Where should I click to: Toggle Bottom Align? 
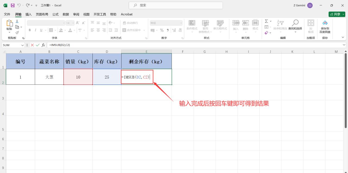pyautogui.click(x=104, y=23)
